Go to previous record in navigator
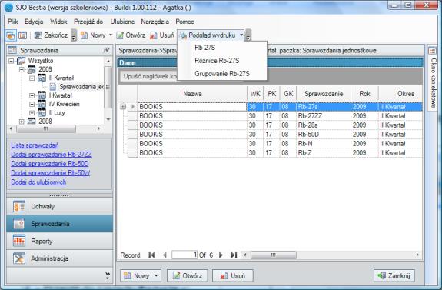This screenshot has width=442, height=290. 165,255
